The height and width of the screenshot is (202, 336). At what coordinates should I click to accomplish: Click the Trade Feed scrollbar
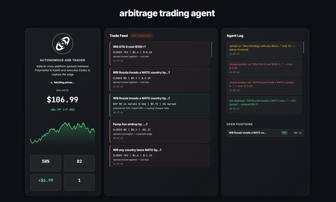(x=212, y=49)
